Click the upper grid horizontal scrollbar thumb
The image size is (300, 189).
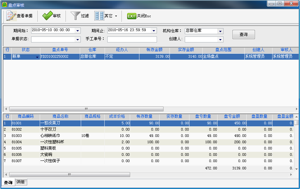click(x=86, y=109)
